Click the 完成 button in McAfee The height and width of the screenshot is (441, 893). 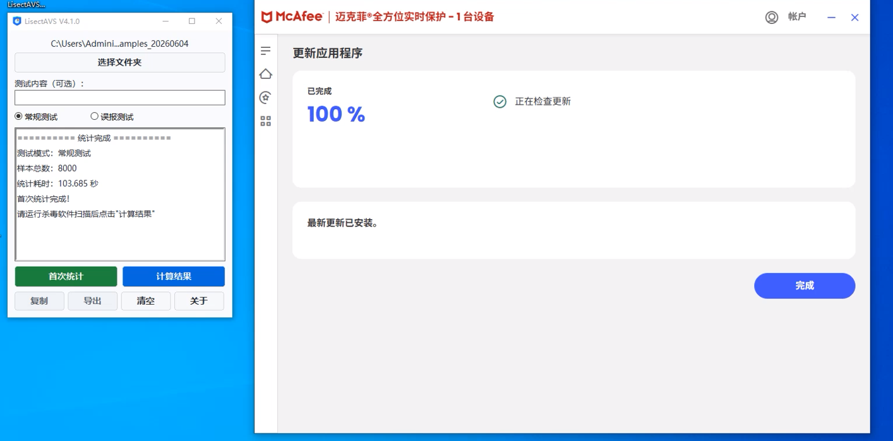click(805, 286)
